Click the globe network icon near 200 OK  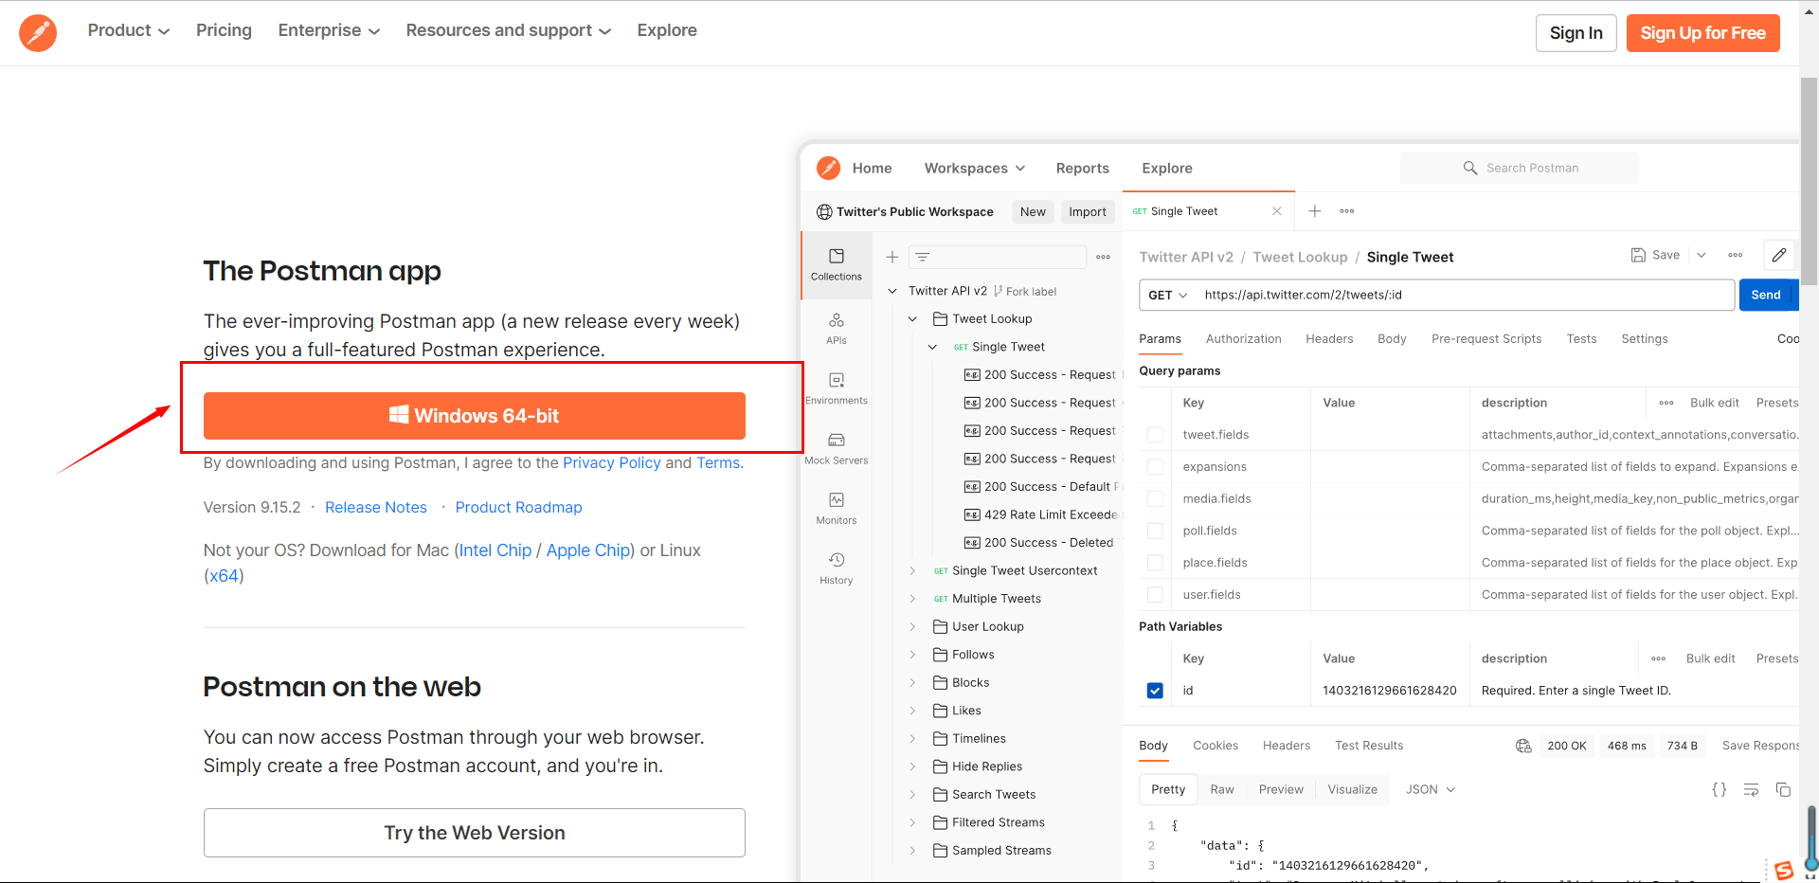click(x=1523, y=746)
